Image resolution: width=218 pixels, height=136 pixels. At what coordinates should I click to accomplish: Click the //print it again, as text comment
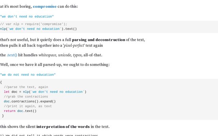pos(28,106)
